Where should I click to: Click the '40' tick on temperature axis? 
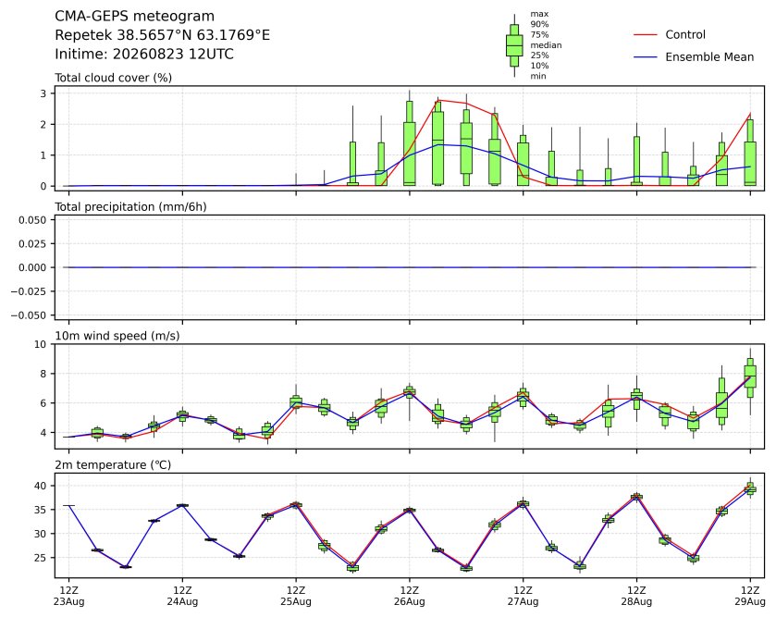click(41, 486)
